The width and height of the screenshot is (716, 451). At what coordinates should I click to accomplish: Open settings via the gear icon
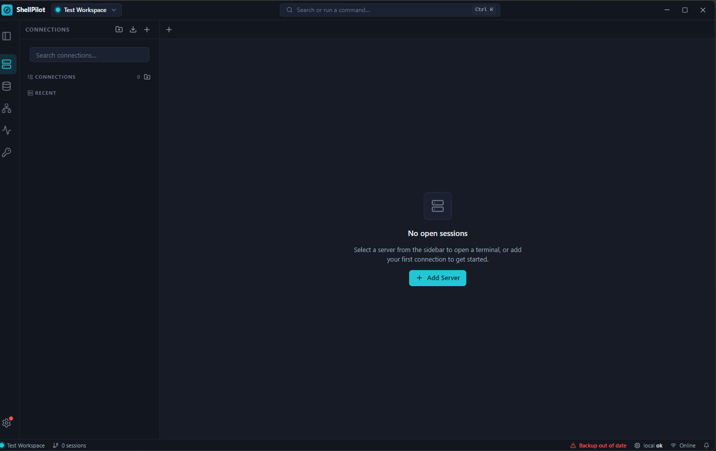7,423
